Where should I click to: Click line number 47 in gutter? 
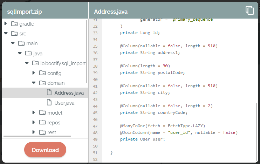95,126
